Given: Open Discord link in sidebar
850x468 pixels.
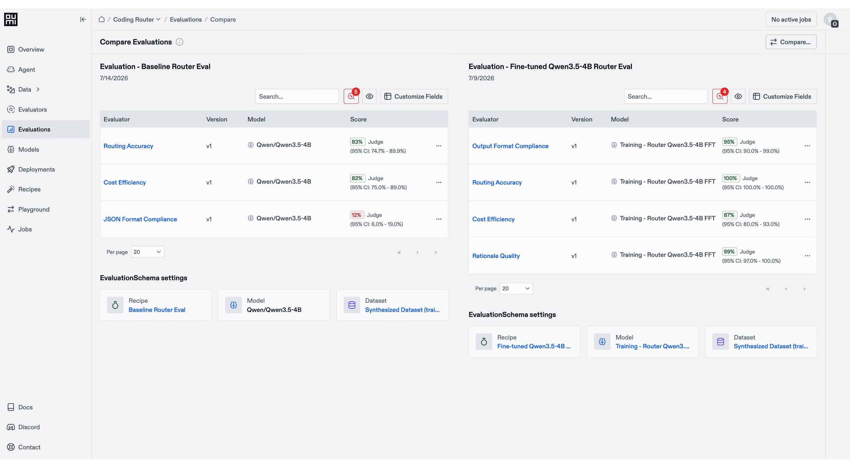Looking at the screenshot, I should pos(46,427).
